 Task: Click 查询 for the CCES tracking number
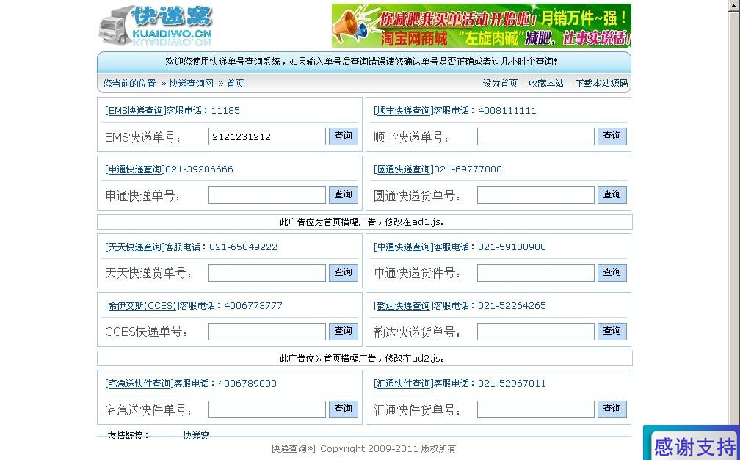[344, 331]
